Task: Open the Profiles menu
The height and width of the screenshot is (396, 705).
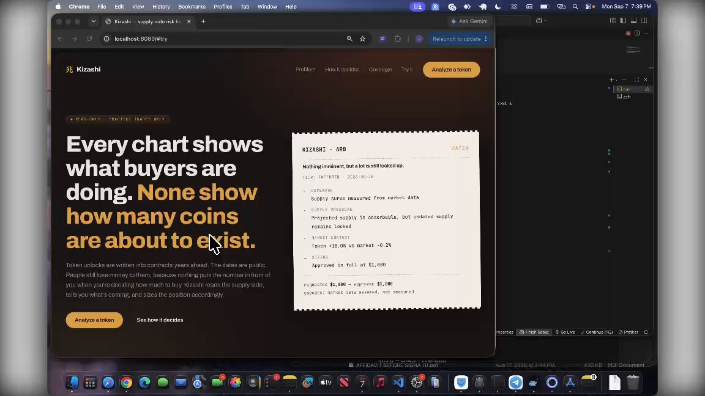Action: click(223, 7)
